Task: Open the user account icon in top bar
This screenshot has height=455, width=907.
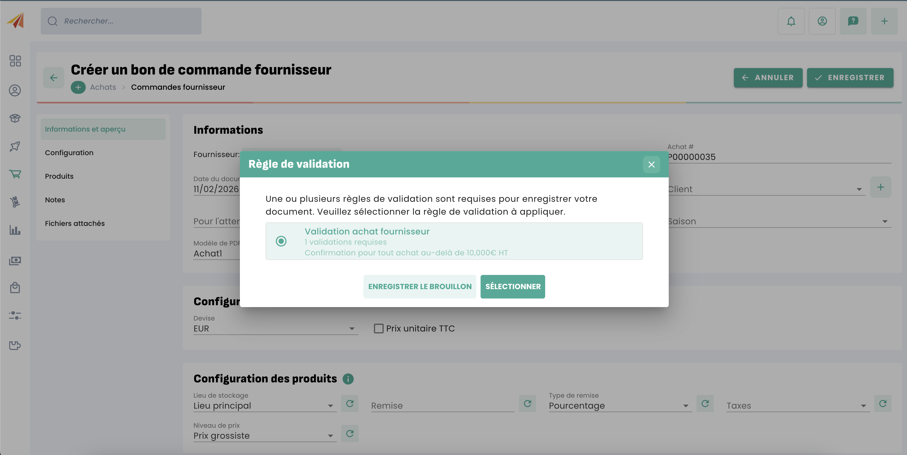Action: pyautogui.click(x=822, y=21)
